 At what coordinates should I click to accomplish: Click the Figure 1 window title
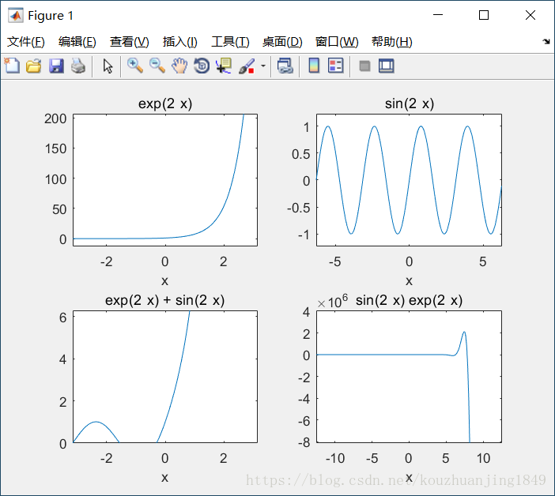pyautogui.click(x=51, y=16)
